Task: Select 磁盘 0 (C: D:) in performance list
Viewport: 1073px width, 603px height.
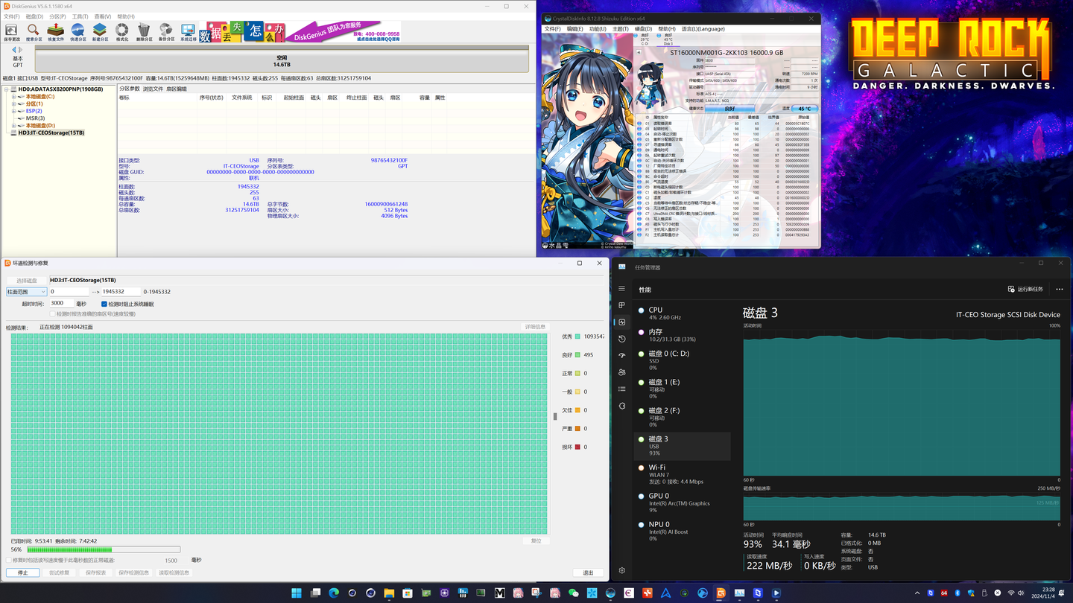Action: pos(683,360)
